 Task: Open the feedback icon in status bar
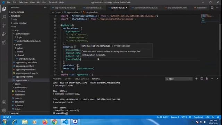(213, 117)
